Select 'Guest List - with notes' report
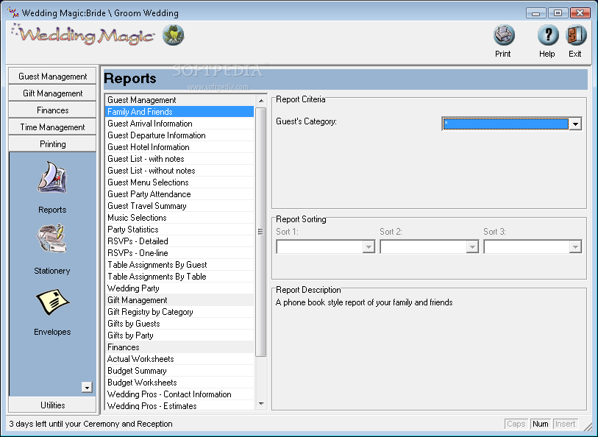Viewport: 598px width, 437px height. [179, 159]
